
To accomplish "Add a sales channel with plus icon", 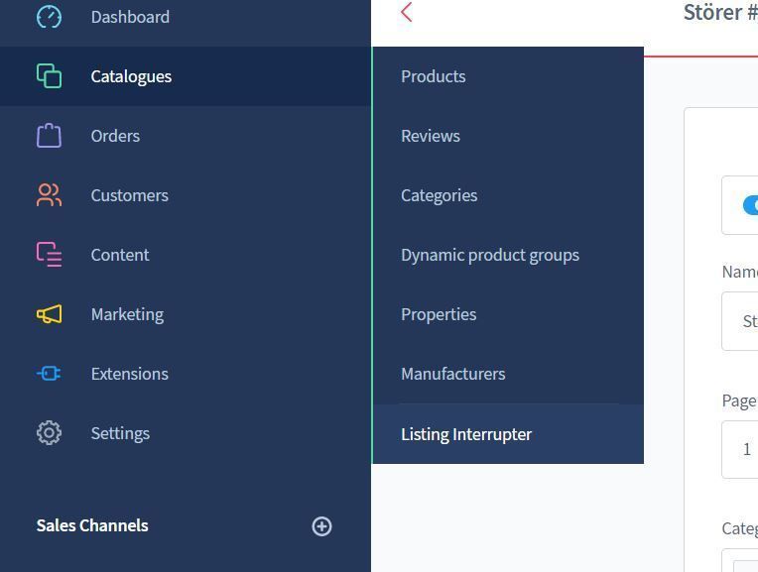I will (321, 526).
